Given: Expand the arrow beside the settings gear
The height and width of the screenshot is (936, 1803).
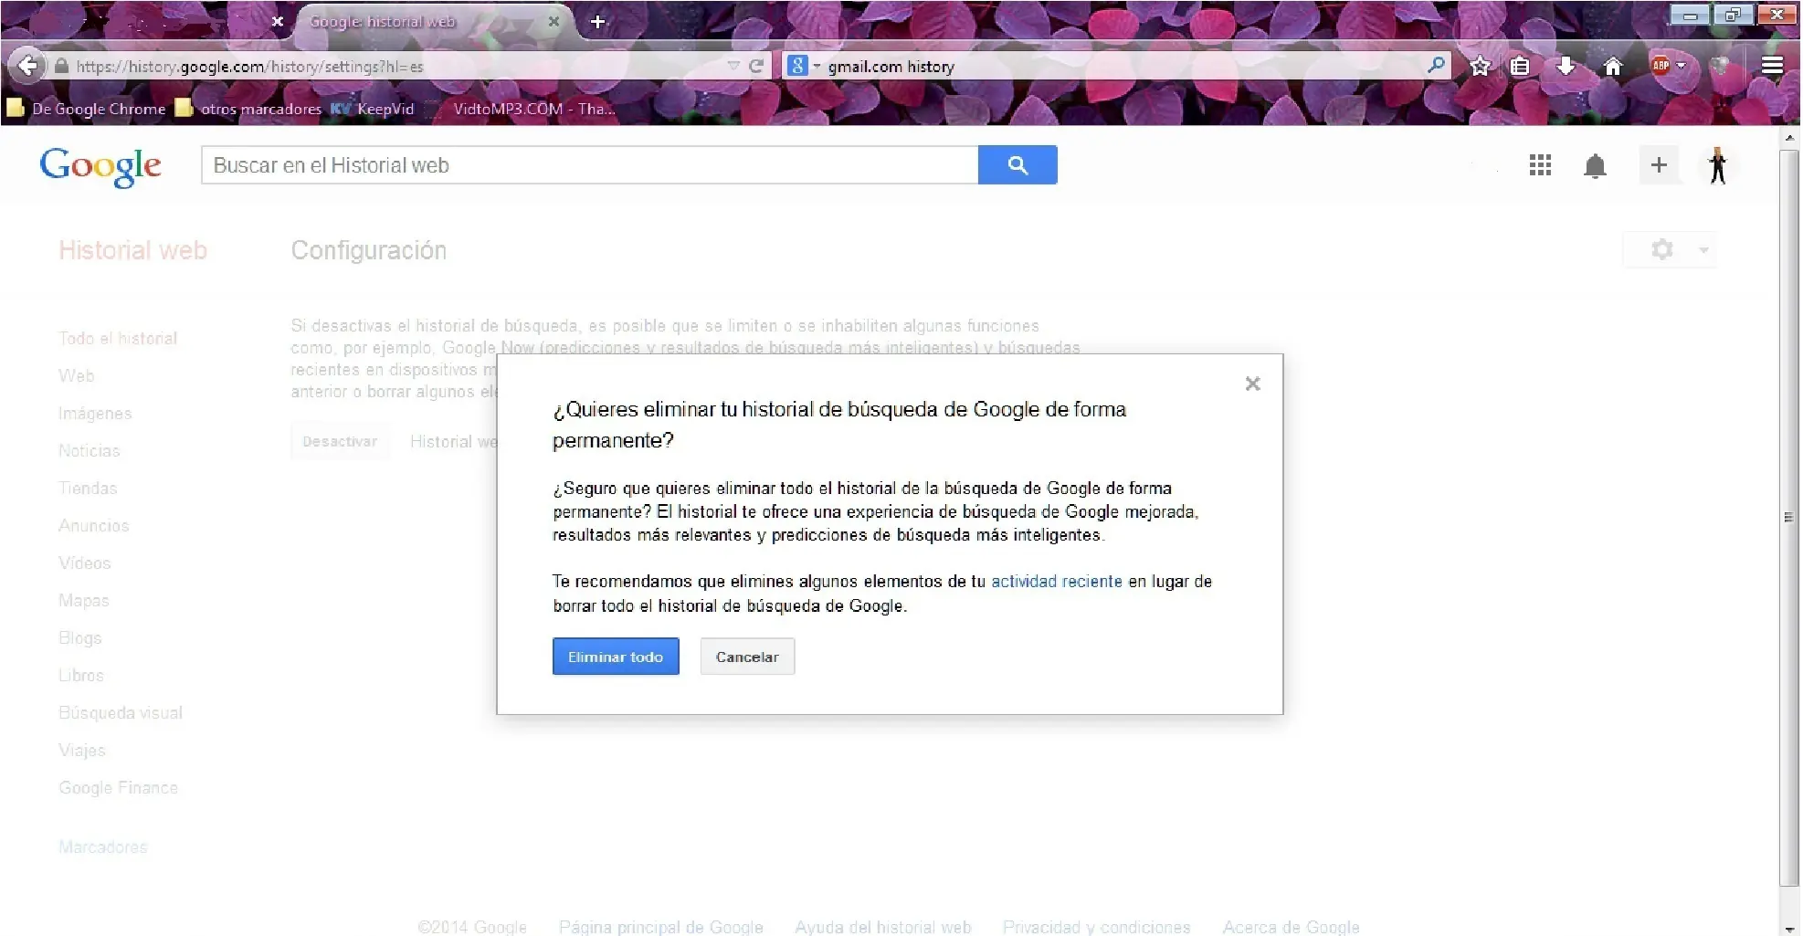Looking at the screenshot, I should pyautogui.click(x=1703, y=250).
